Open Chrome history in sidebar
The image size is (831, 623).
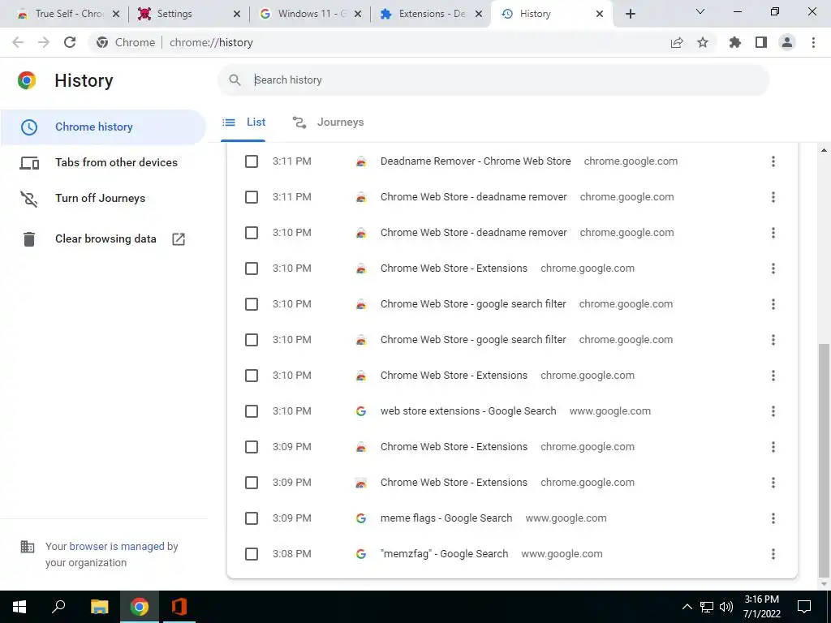click(103, 127)
